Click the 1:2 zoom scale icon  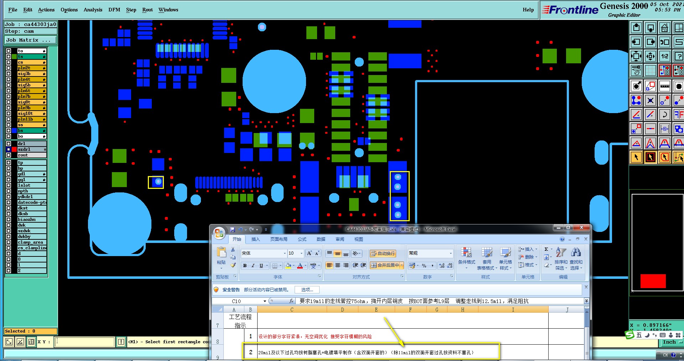click(x=665, y=56)
